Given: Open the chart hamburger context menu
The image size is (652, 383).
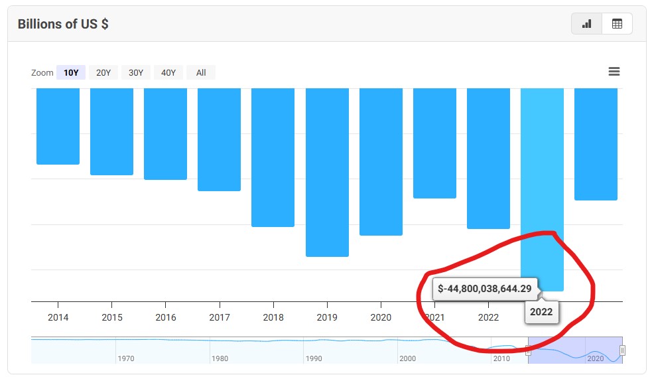Looking at the screenshot, I should [614, 72].
